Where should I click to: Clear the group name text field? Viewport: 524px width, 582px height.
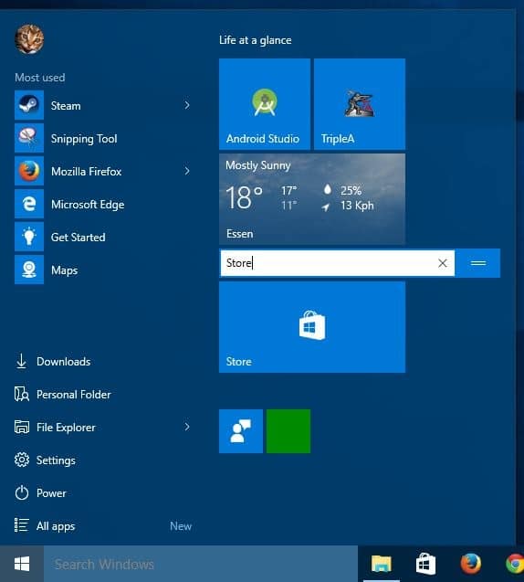pos(443,263)
